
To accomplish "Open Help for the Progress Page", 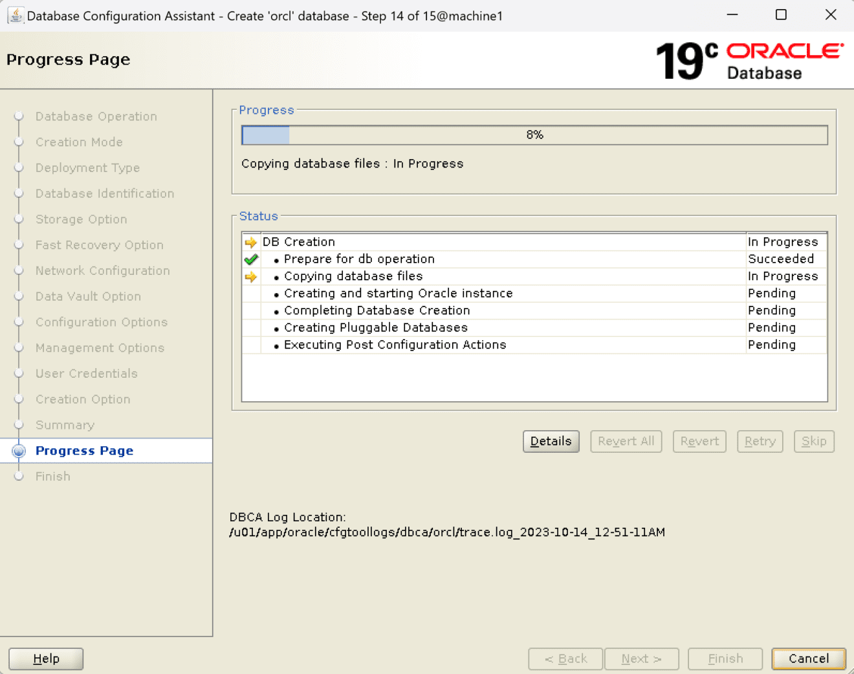I will click(x=45, y=658).
